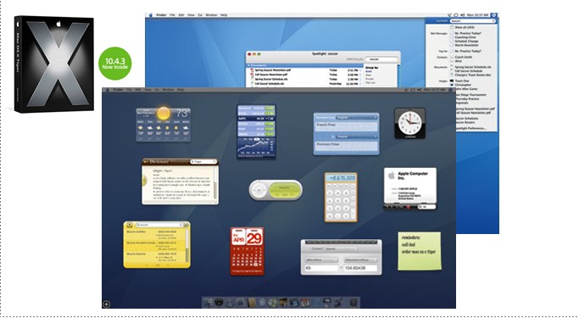Click the Apple logo in the top menu bar
Viewport: 579px width, 318px height.
point(150,15)
